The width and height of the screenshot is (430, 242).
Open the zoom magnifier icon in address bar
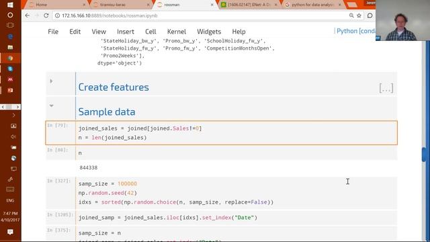click(351, 15)
